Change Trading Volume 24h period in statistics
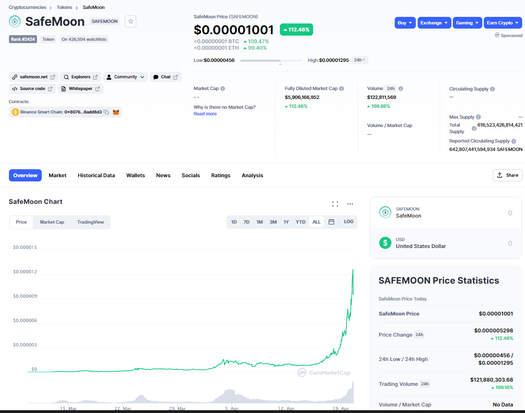Image resolution: width=525 pixels, height=413 pixels. (x=425, y=384)
